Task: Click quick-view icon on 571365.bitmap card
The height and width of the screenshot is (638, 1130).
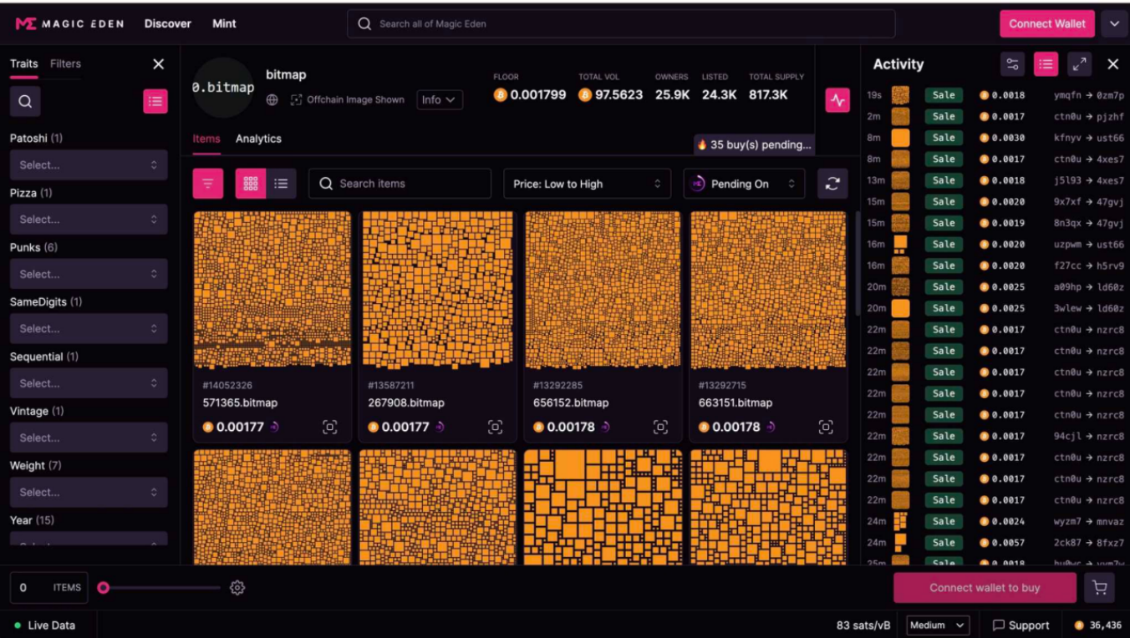Action: tap(329, 427)
